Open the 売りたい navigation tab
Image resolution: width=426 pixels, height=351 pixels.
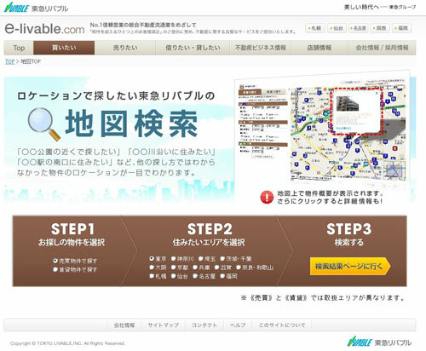point(125,48)
